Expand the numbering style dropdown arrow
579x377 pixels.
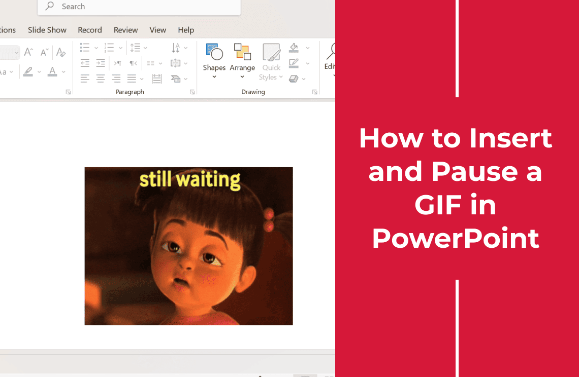(120, 48)
